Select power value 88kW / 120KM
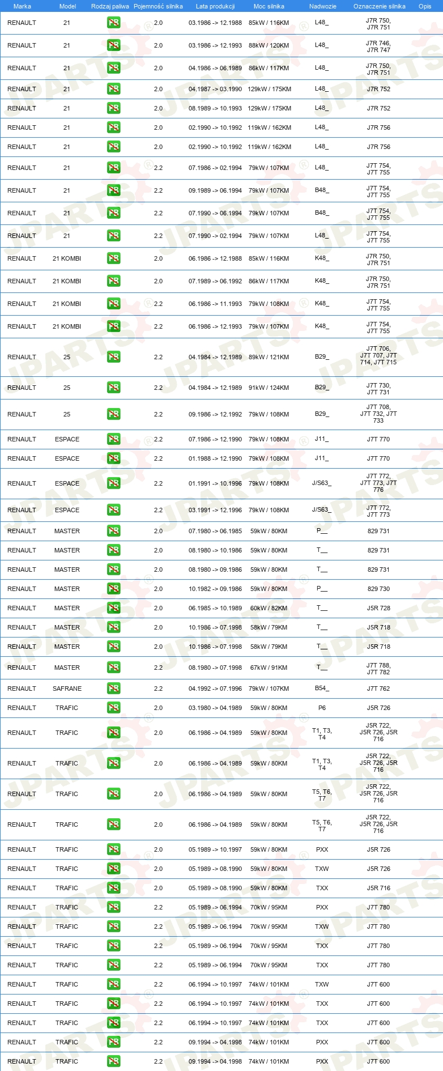This screenshot has height=1071, width=443. [x=269, y=45]
